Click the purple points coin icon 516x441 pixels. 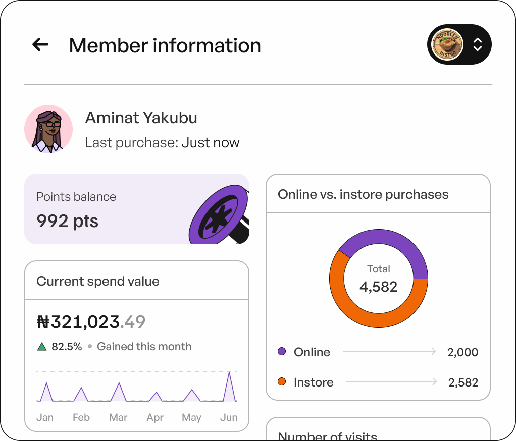pyautogui.click(x=218, y=215)
